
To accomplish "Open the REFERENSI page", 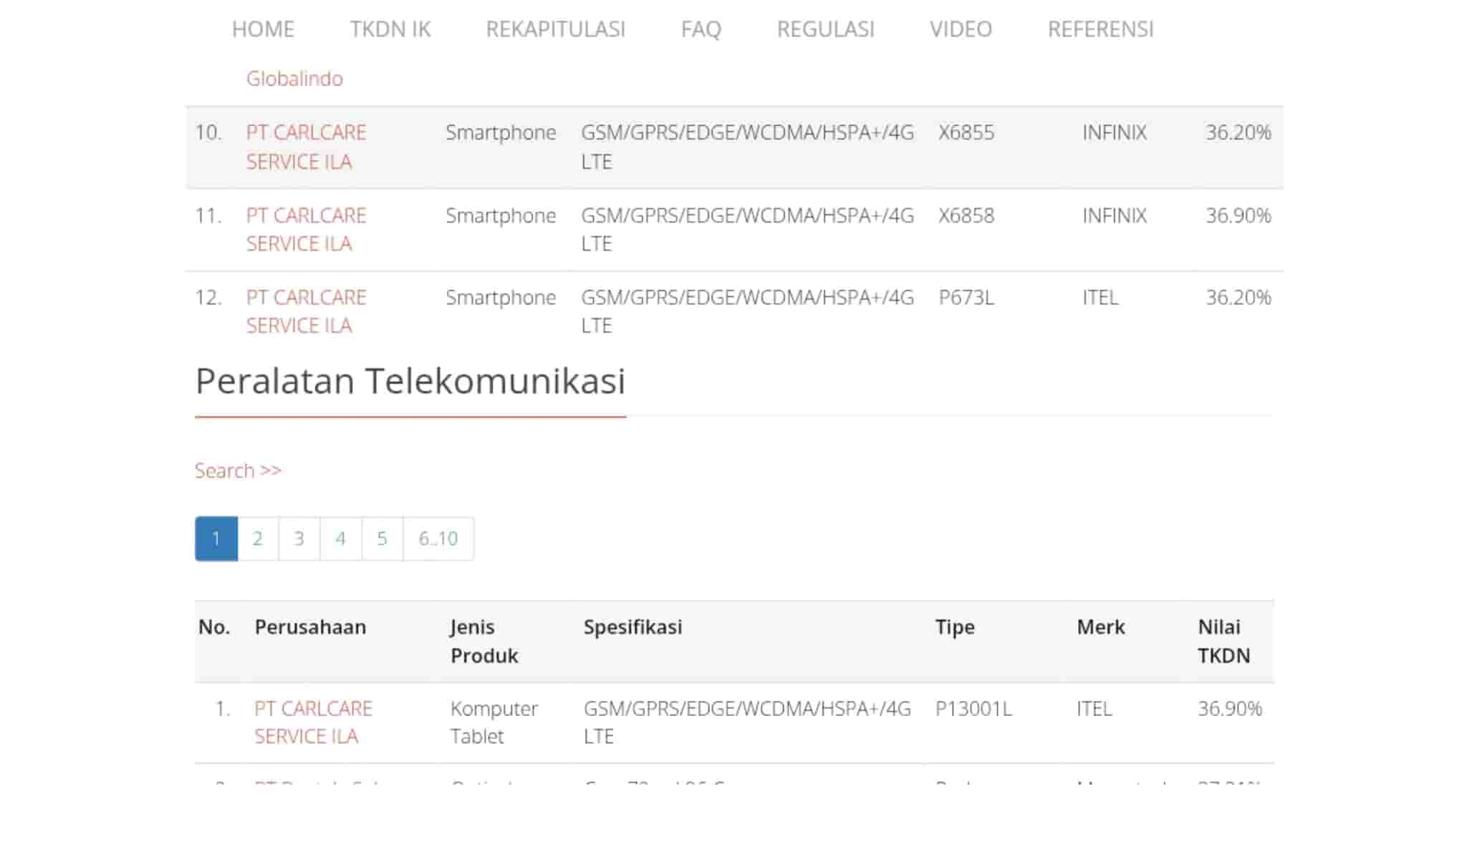I will (1100, 29).
